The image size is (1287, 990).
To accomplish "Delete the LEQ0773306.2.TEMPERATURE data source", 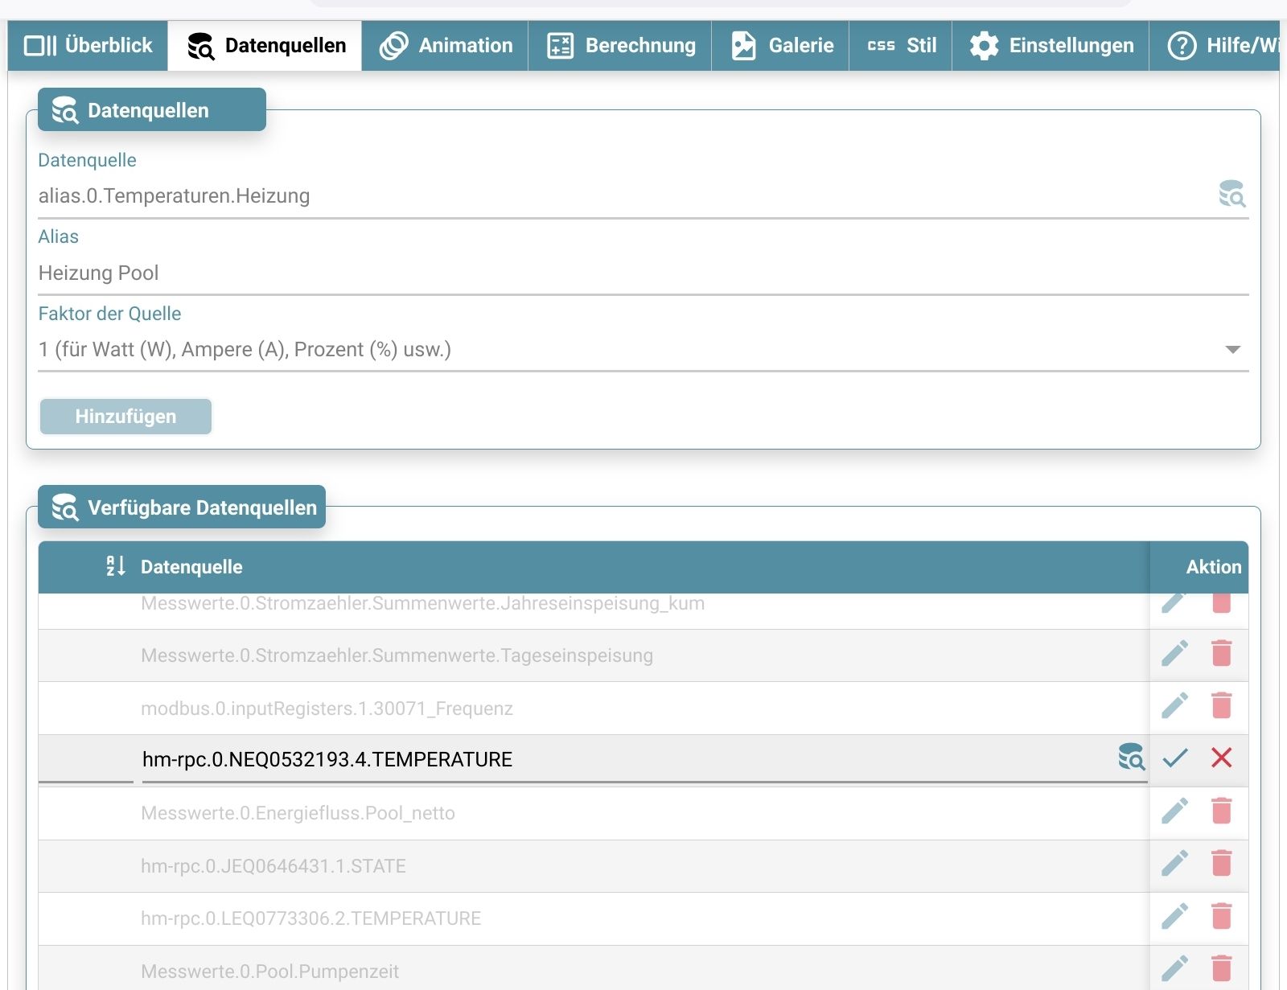I will pos(1222,916).
